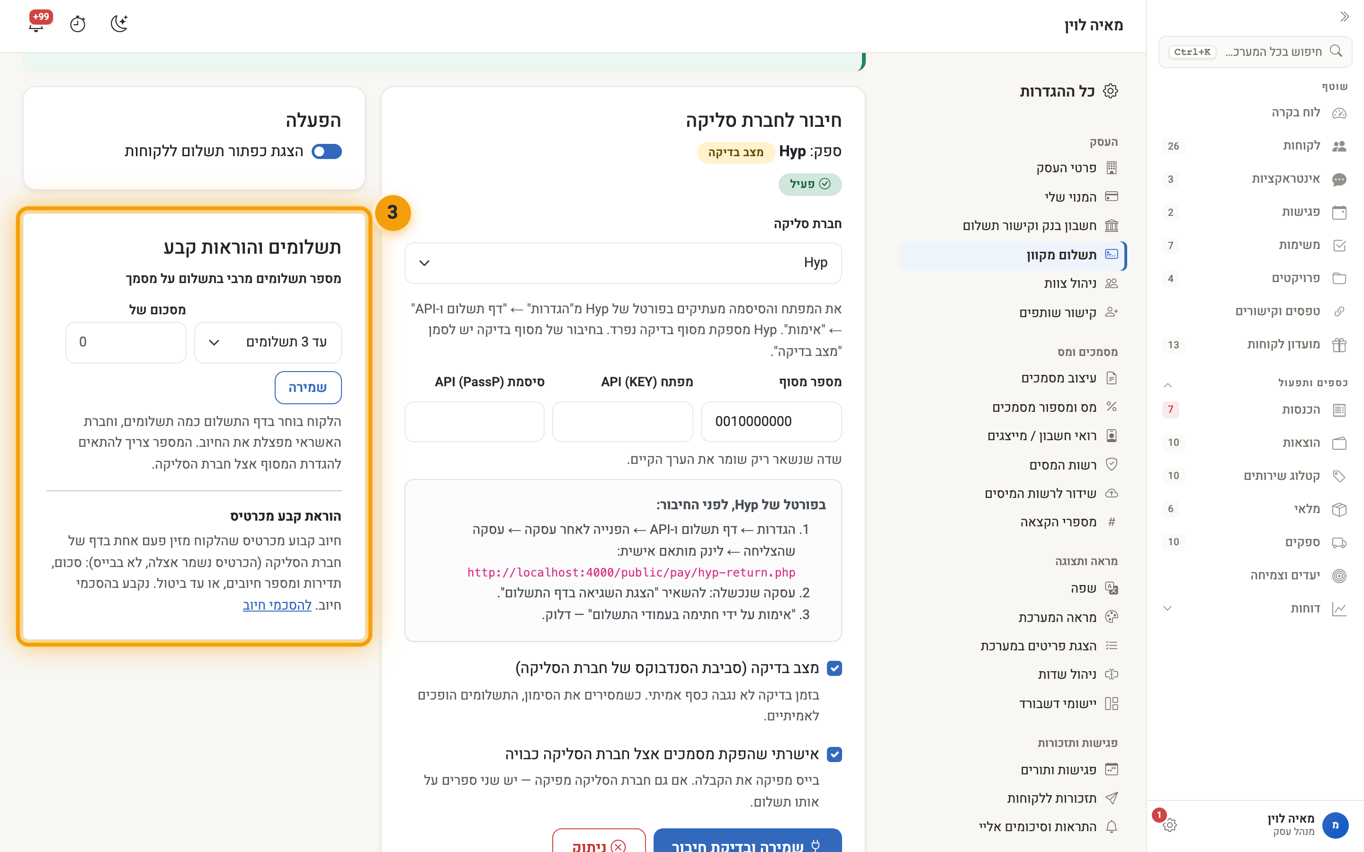Viewport: 1364px width, 852px height.
Task: Click the שמירה save button
Action: pos(308,387)
